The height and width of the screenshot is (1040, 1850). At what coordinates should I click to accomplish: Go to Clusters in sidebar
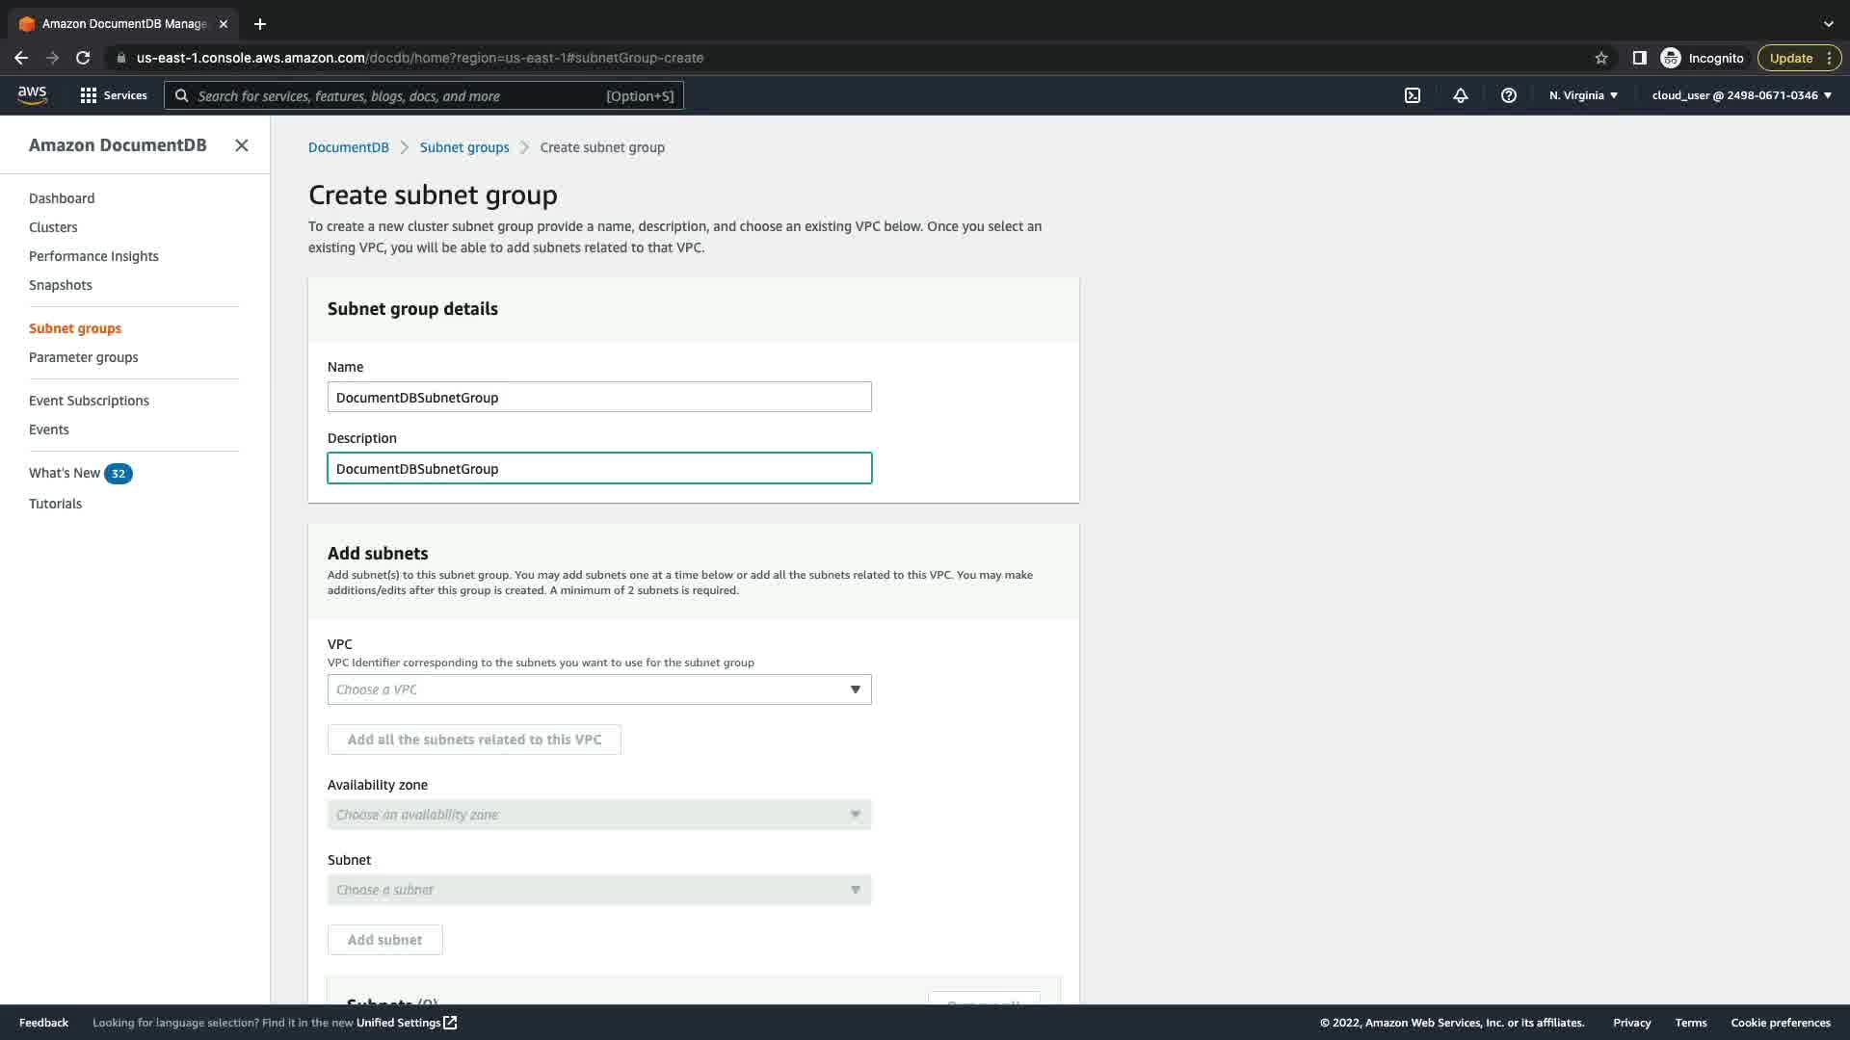pos(53,227)
